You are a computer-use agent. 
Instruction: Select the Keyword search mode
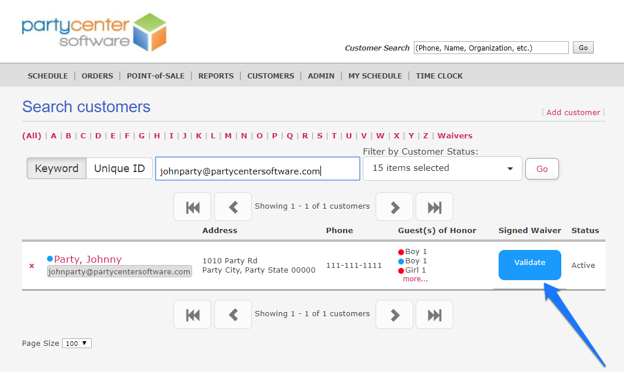coord(56,169)
